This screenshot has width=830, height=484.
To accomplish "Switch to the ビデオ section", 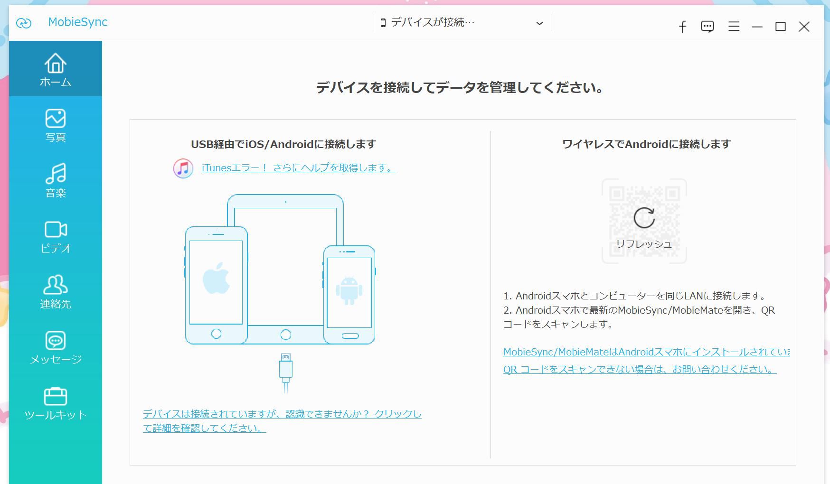I will 55,237.
